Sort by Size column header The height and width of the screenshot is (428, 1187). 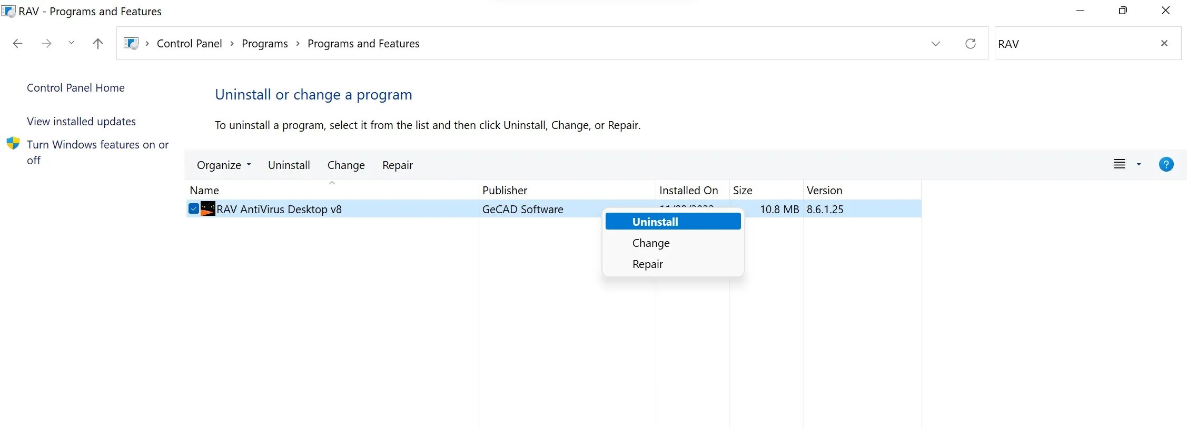pos(766,191)
